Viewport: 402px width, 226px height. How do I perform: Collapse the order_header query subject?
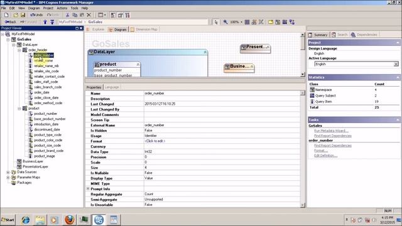[x=19, y=50]
